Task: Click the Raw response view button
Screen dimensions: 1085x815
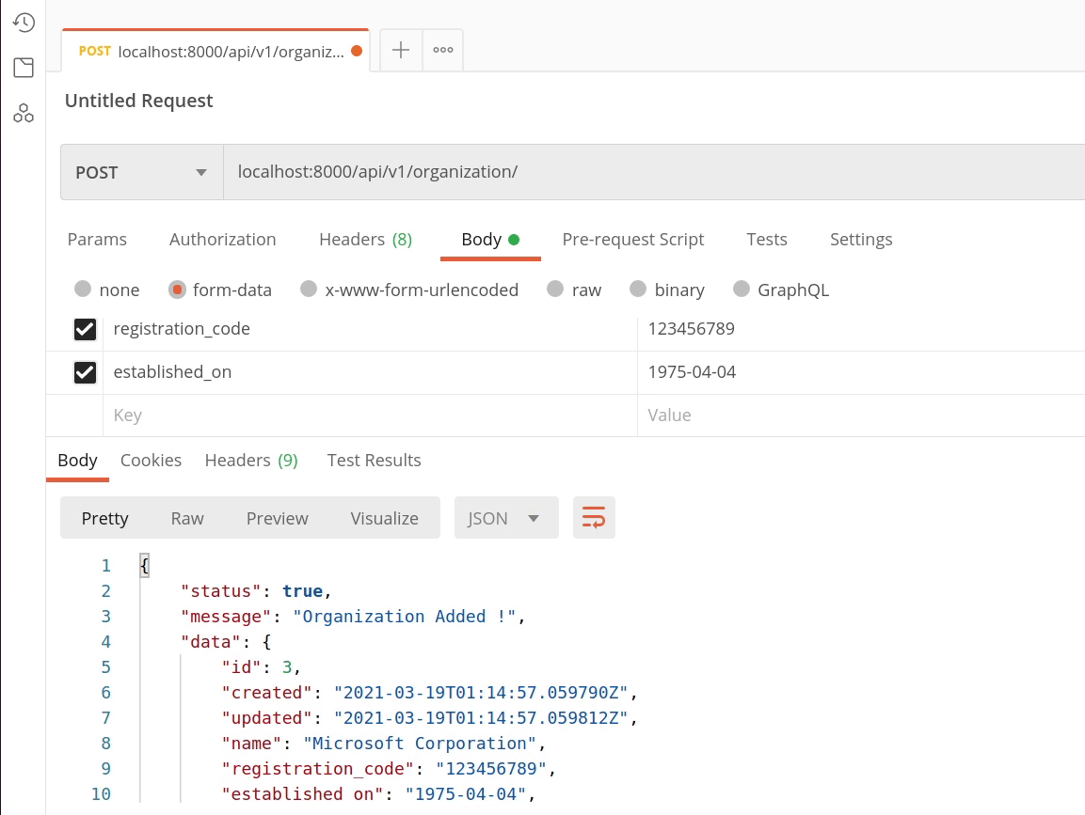Action: coord(187,518)
